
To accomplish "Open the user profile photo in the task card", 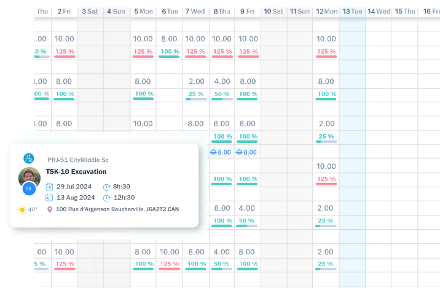I will click(29, 176).
